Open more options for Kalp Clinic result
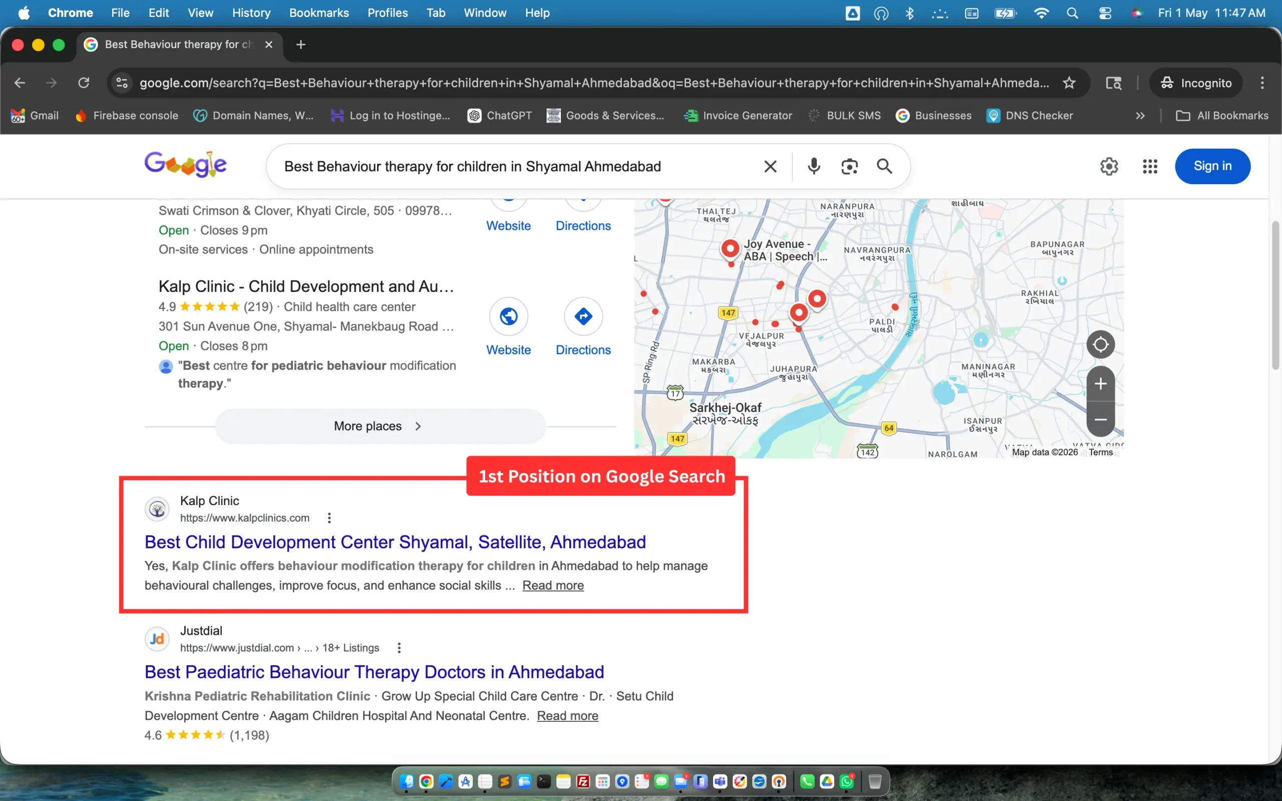1282x801 pixels. tap(329, 518)
